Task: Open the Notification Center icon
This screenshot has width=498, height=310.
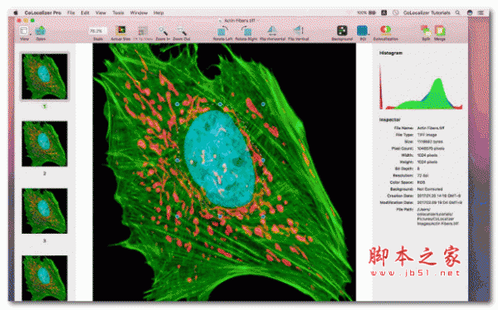Action: pyautogui.click(x=481, y=12)
